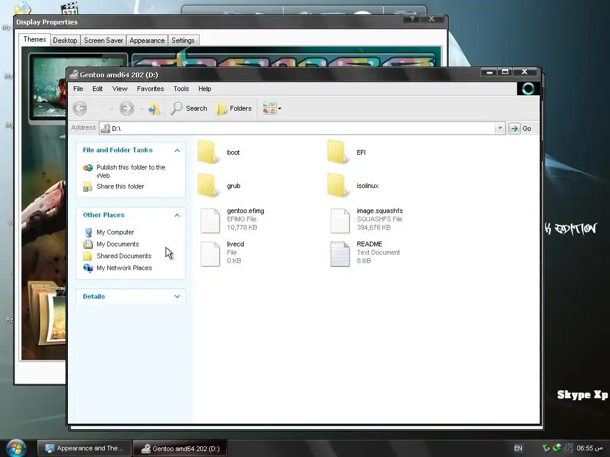Click the taskbar clock showing 06:55
This screenshot has width=610, height=457.
(x=589, y=448)
